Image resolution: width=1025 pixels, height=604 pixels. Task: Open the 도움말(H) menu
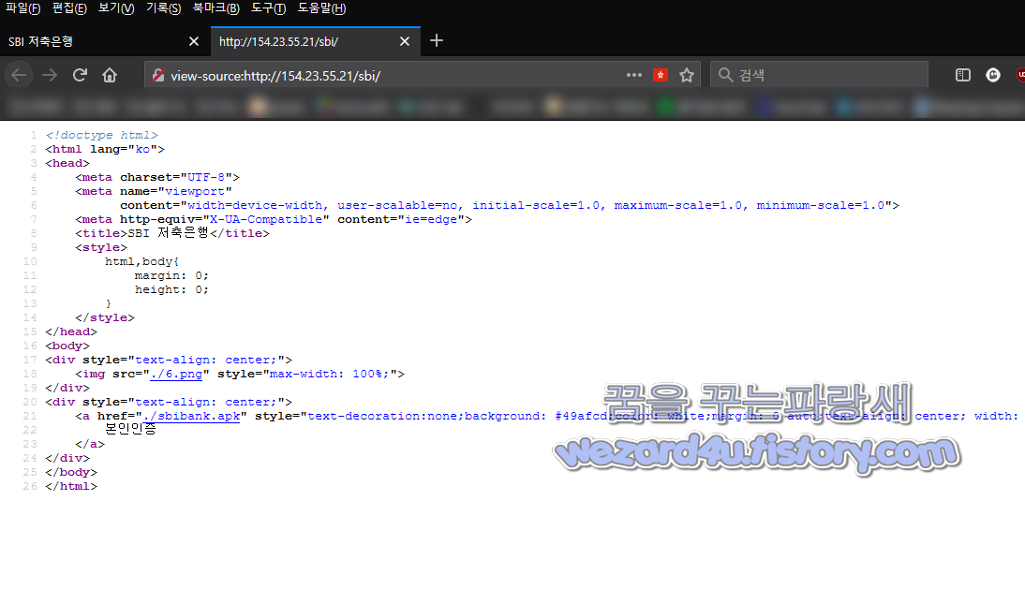(x=321, y=8)
